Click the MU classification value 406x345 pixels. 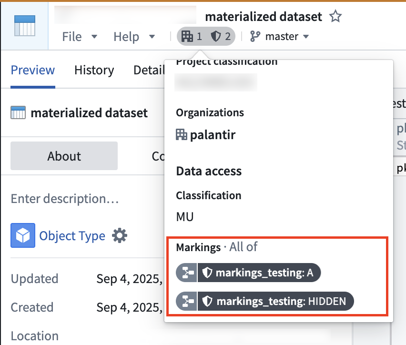pos(185,217)
